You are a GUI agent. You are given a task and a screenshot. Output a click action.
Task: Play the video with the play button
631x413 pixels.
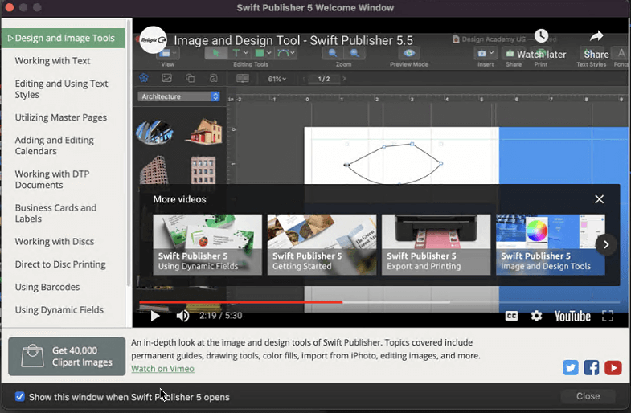pos(156,316)
